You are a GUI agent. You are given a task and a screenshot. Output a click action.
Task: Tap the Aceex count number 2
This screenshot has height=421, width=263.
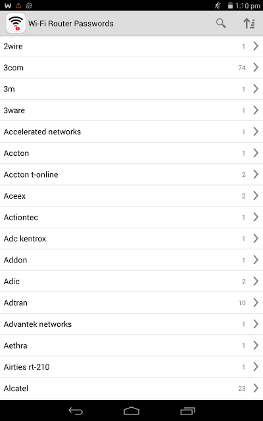(x=244, y=196)
